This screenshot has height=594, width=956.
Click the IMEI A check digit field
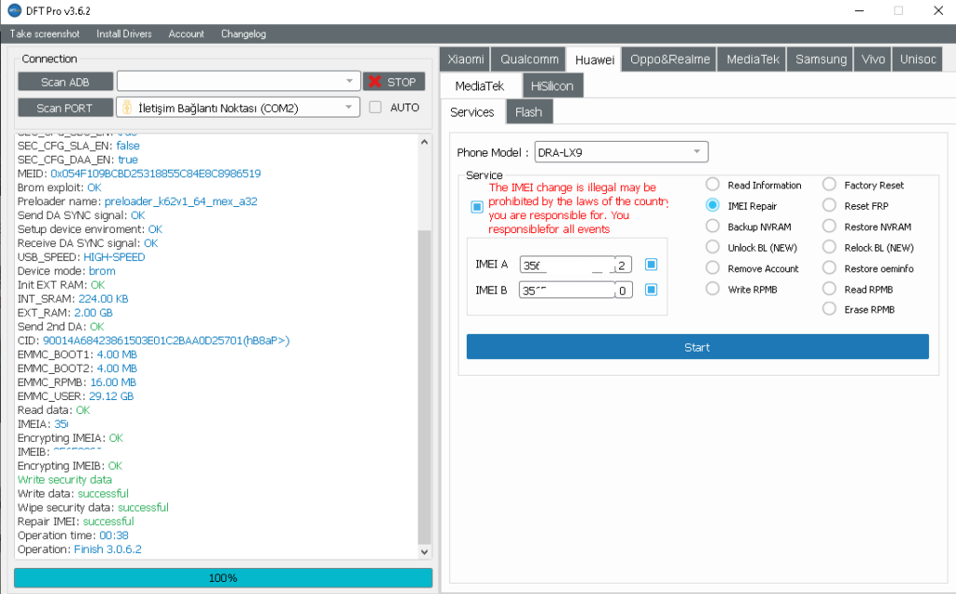[x=623, y=265]
